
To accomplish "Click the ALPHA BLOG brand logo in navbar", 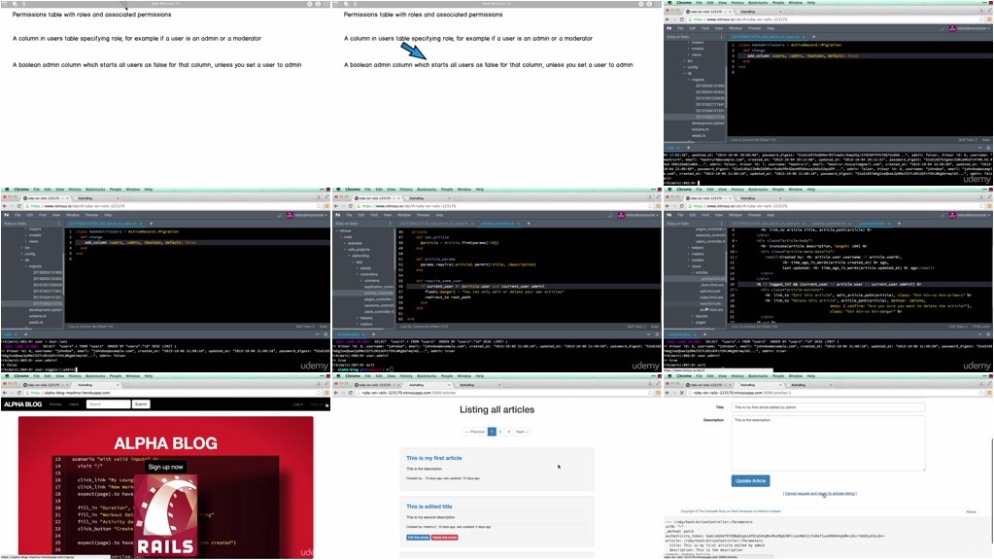I will (x=22, y=404).
